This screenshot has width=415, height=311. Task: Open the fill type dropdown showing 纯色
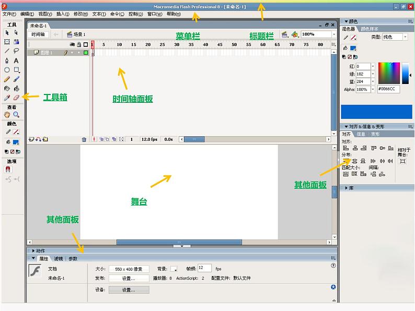point(405,37)
